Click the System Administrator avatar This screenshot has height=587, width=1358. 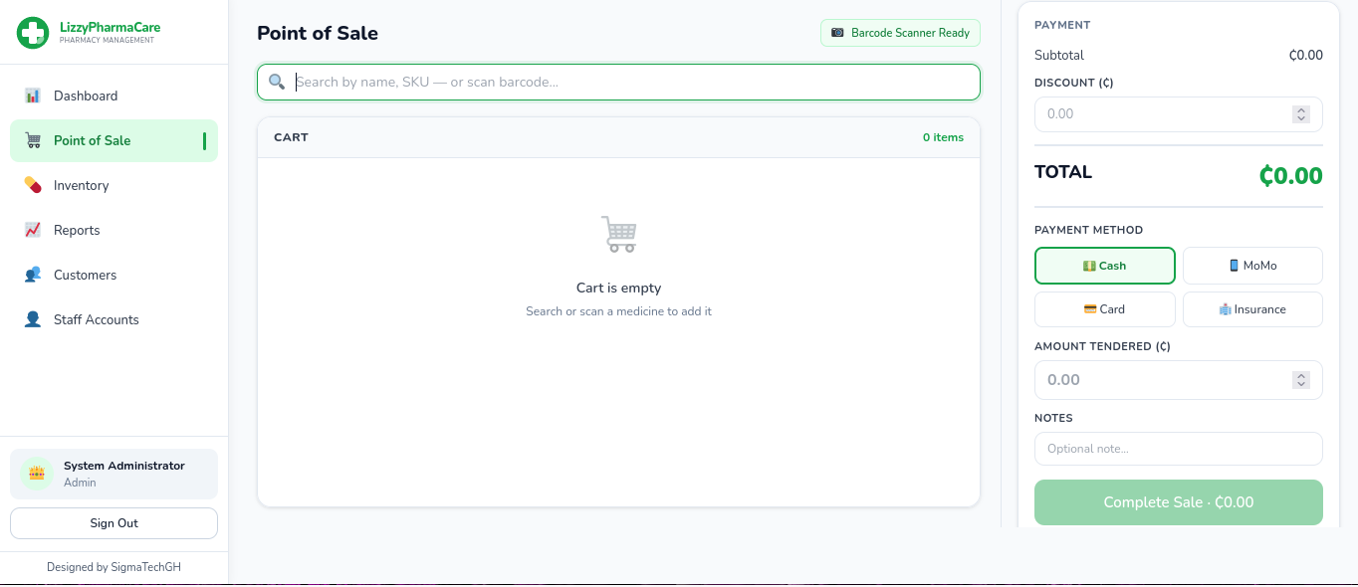[37, 473]
